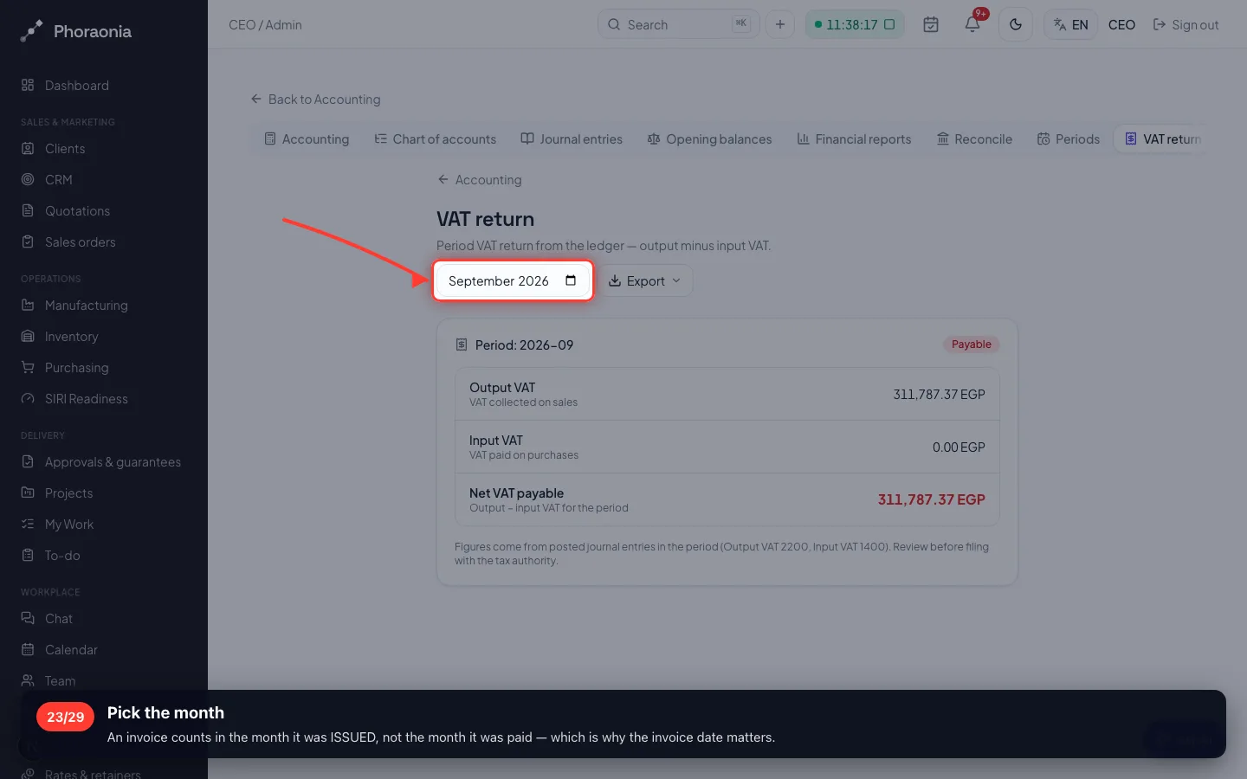Open month picker calendar icon
The height and width of the screenshot is (779, 1247).
tap(571, 280)
